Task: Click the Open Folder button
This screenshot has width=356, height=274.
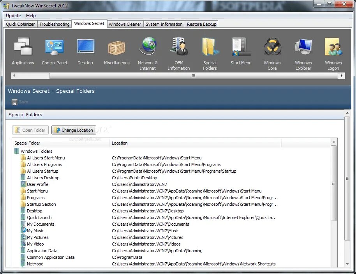Action: 30,130
